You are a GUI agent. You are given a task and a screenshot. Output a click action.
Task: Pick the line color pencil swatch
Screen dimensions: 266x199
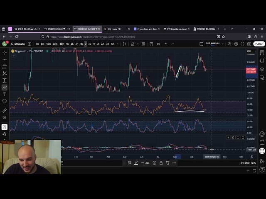click(136, 163)
